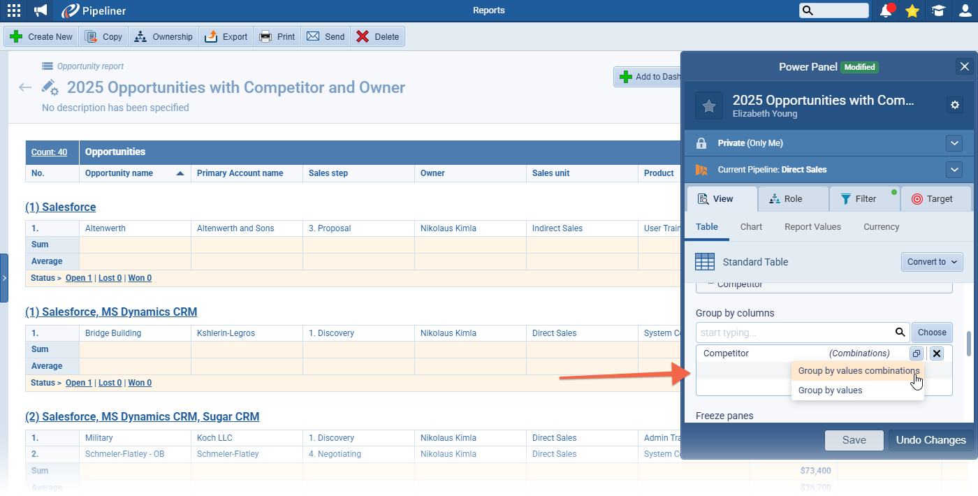Toggle the Competitor grouping mode icon
The height and width of the screenshot is (496, 978).
click(x=917, y=353)
